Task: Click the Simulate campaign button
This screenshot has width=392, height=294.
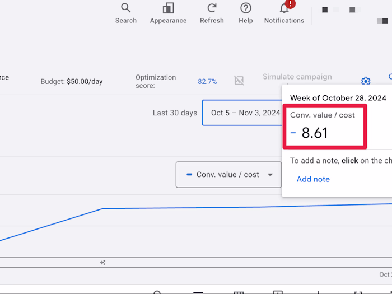Action: tap(297, 77)
